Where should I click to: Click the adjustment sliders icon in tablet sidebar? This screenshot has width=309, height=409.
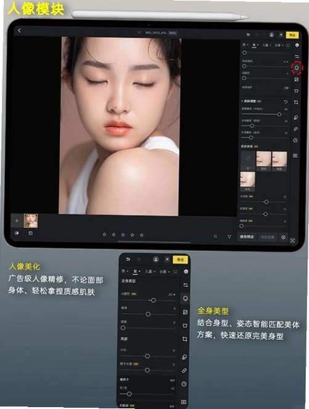(297, 57)
